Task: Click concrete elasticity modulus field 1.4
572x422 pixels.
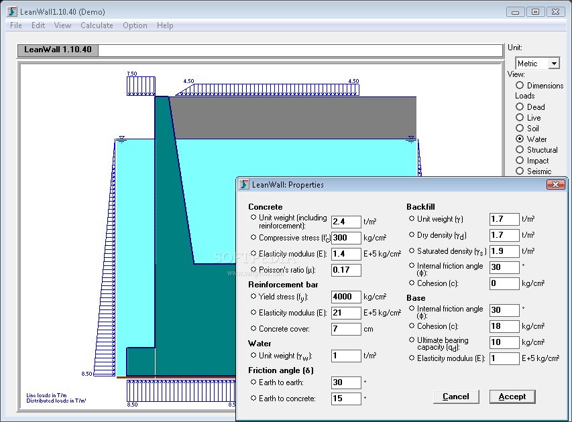Action: click(346, 254)
